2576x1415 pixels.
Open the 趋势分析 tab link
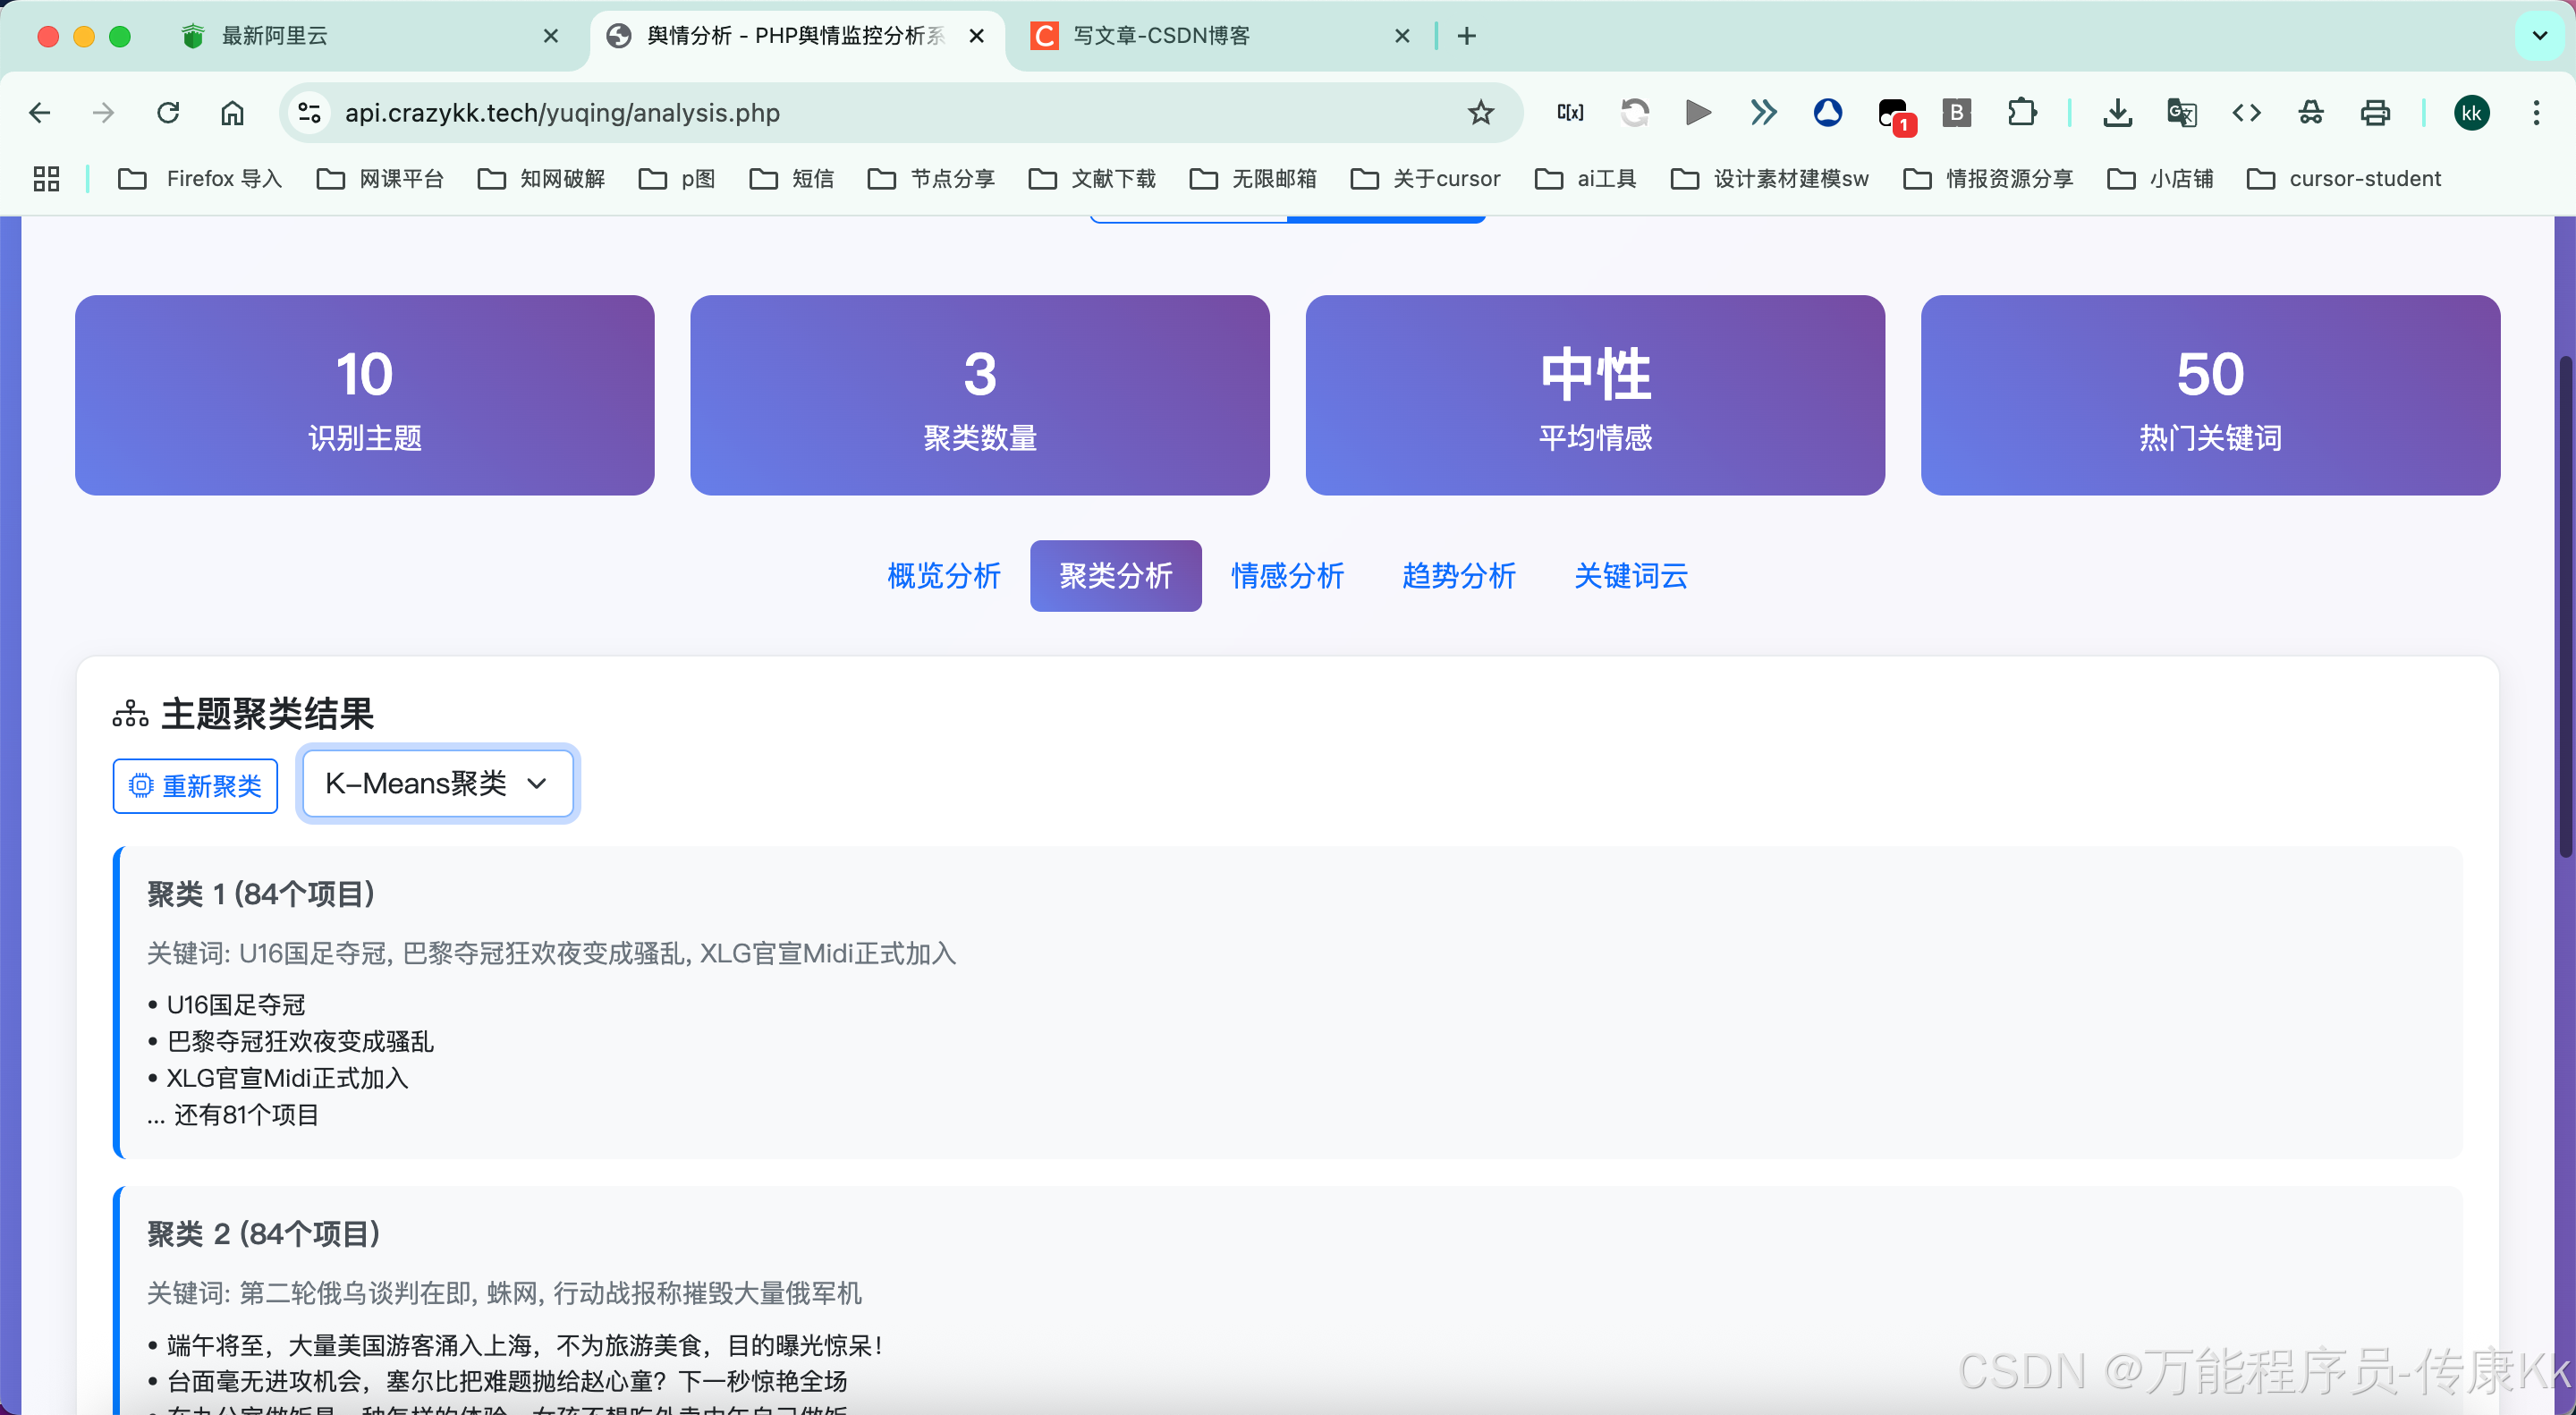pyautogui.click(x=1458, y=576)
